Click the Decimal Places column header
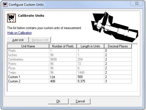This screenshot has width=146, height=110. coord(118,46)
